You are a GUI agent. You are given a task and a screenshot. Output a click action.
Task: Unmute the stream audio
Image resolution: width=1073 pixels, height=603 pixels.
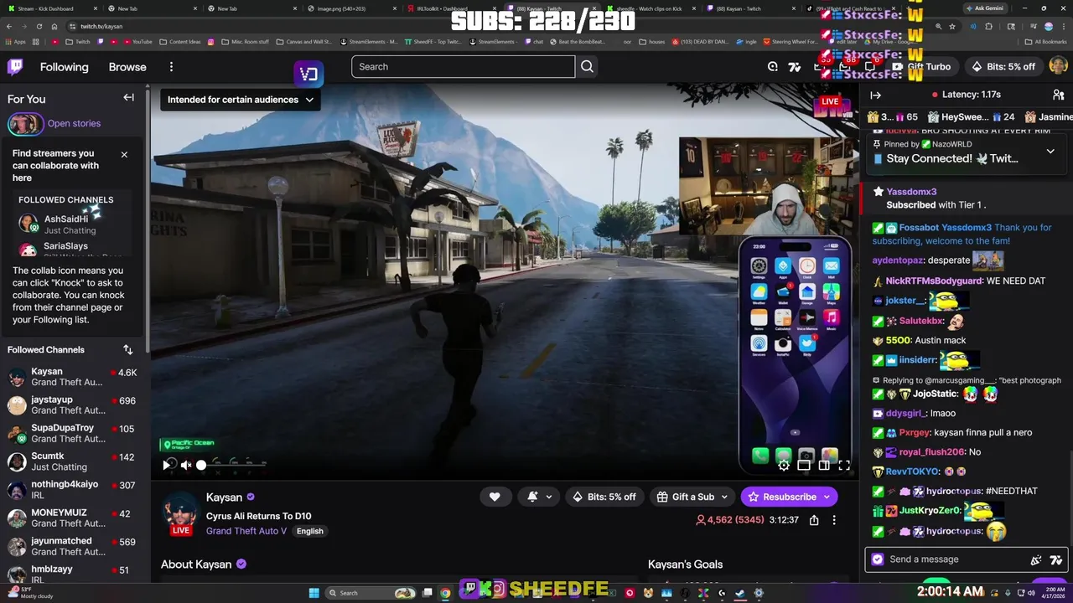186,465
